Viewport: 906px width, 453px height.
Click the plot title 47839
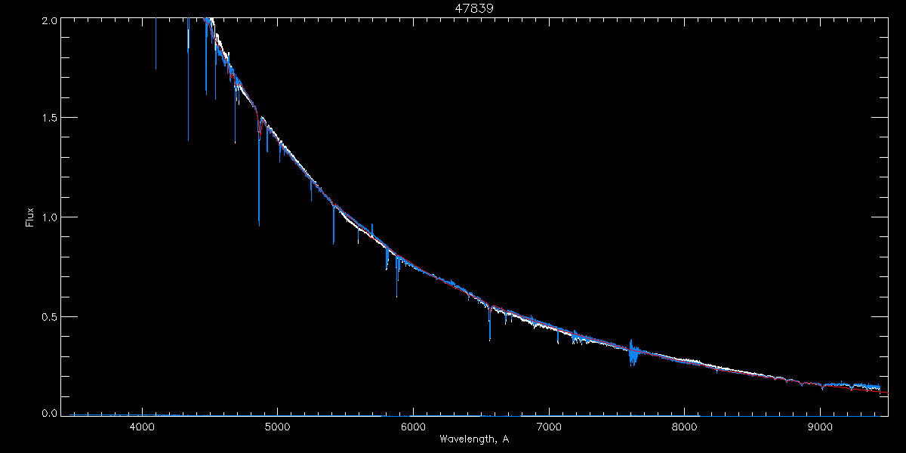pos(474,8)
